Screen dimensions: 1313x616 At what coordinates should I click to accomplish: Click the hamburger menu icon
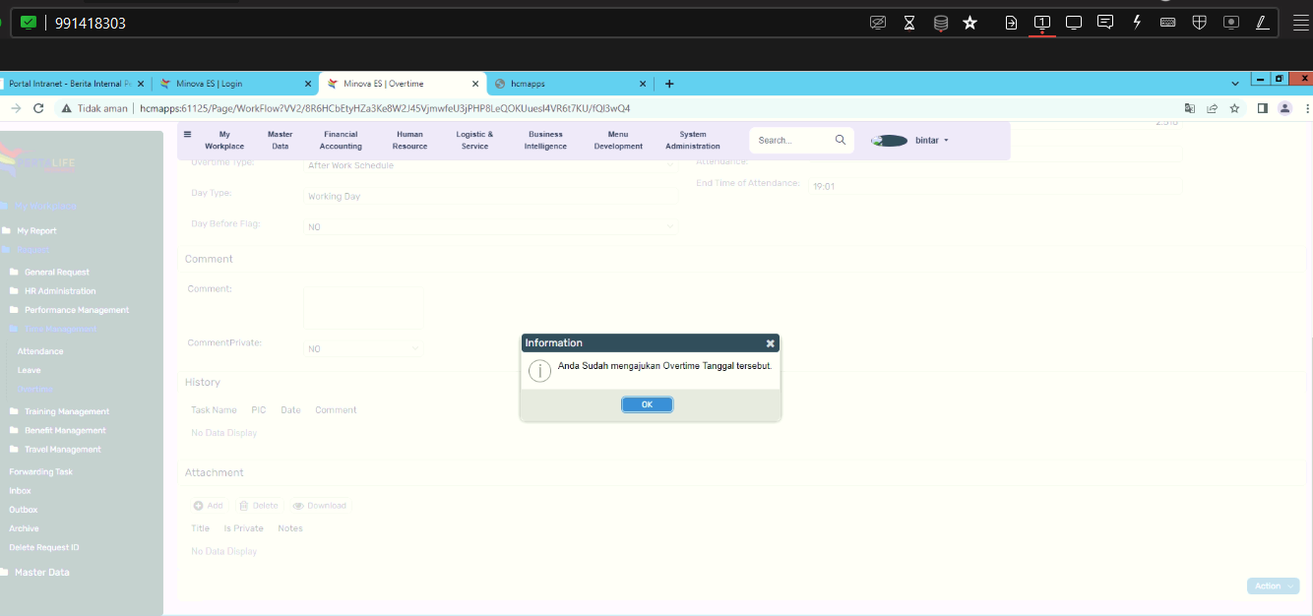coord(188,135)
